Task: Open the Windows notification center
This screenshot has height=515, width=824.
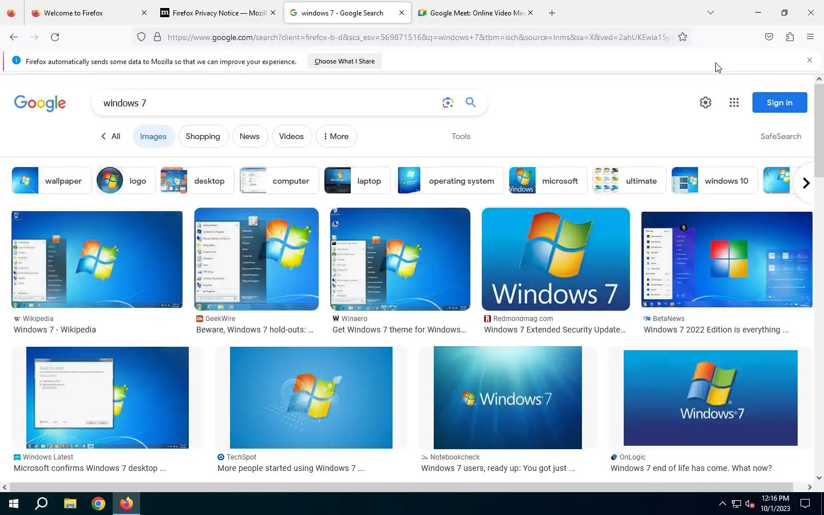Action: click(805, 504)
